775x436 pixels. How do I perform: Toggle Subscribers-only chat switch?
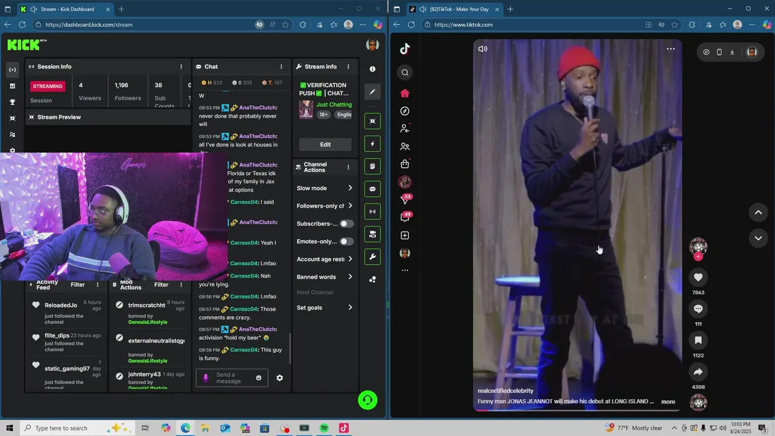[x=346, y=223]
